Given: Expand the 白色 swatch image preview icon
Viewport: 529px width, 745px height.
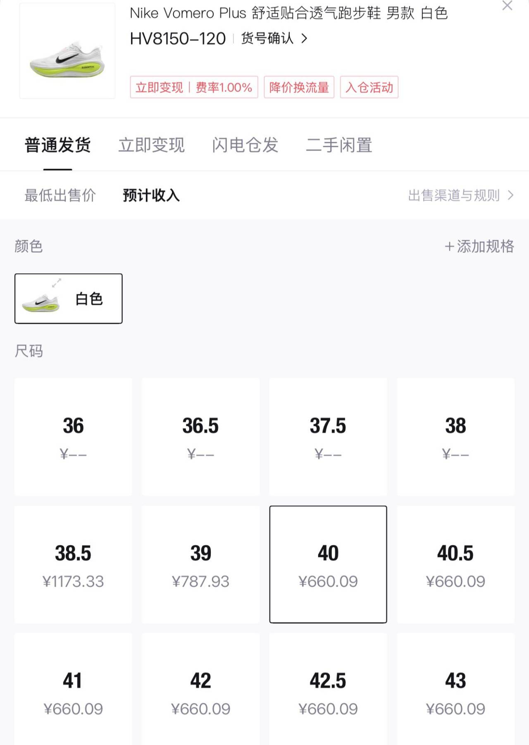Looking at the screenshot, I should (x=57, y=283).
